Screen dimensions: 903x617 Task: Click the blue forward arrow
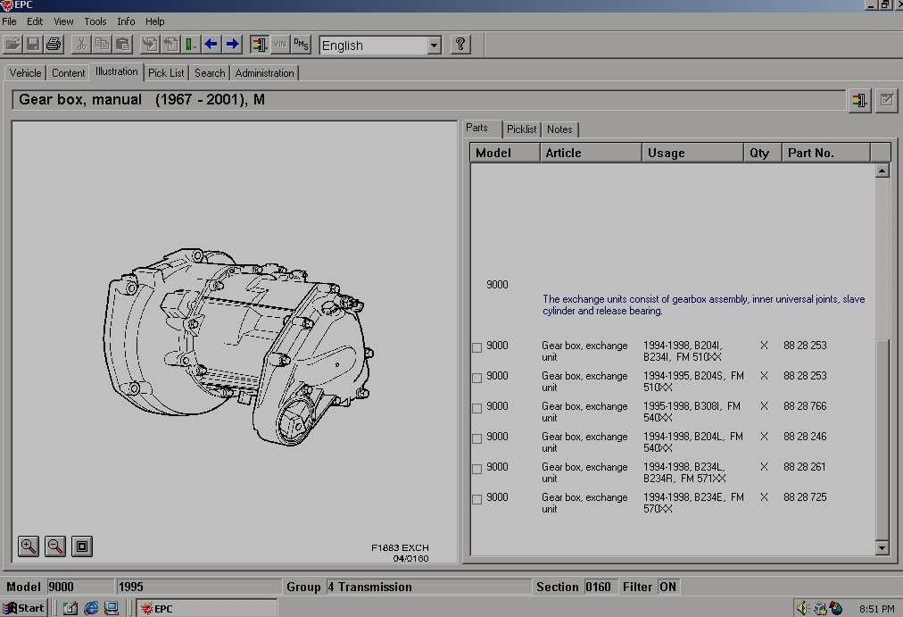click(232, 44)
